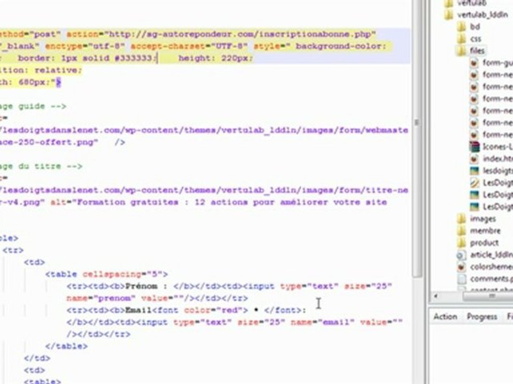Click the Progress column header
513x384 pixels.
click(x=482, y=316)
